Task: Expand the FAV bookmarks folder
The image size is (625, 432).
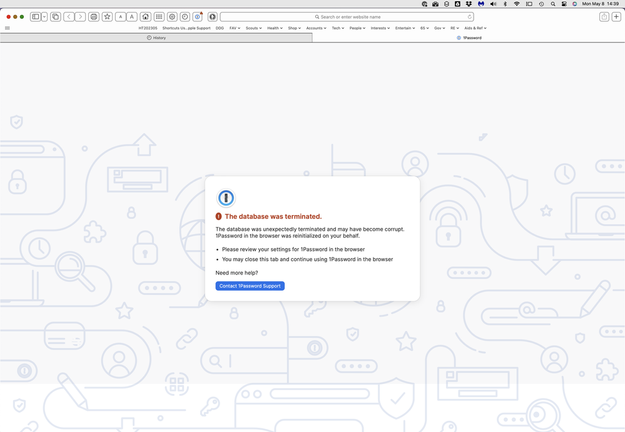Action: (235, 28)
